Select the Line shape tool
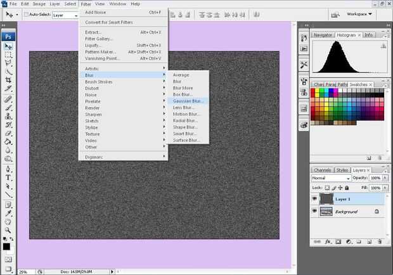The image size is (393, 275). [x=8, y=195]
